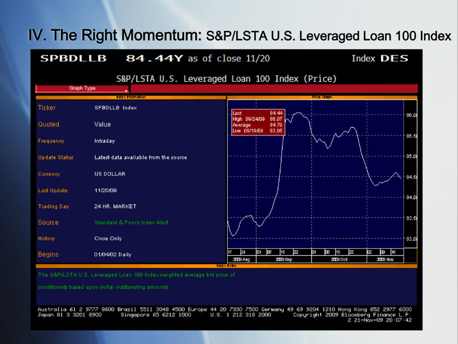The height and width of the screenshot is (344, 458).
Task: Click the 2009 Sep month on date axis
Action: [284, 259]
